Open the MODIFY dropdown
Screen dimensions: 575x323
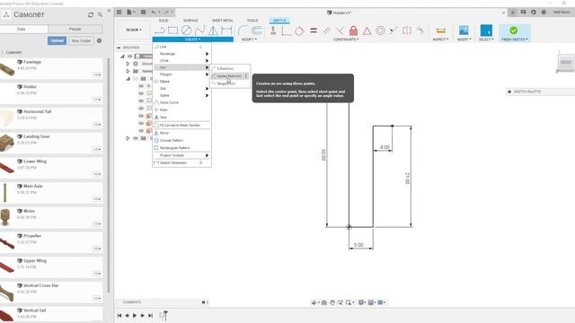[249, 39]
